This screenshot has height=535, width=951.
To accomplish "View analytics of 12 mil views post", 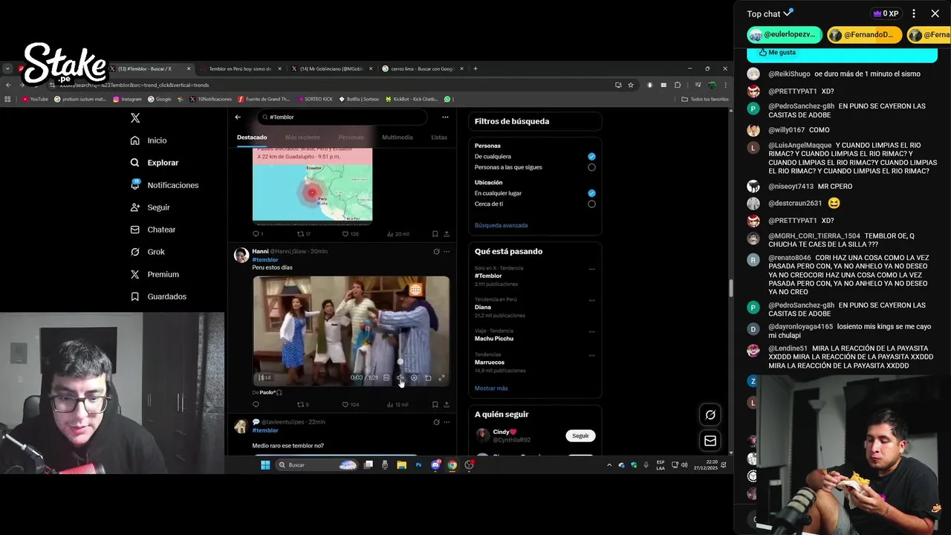I will coord(398,405).
